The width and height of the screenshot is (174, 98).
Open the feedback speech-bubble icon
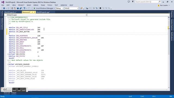pos(129,2)
